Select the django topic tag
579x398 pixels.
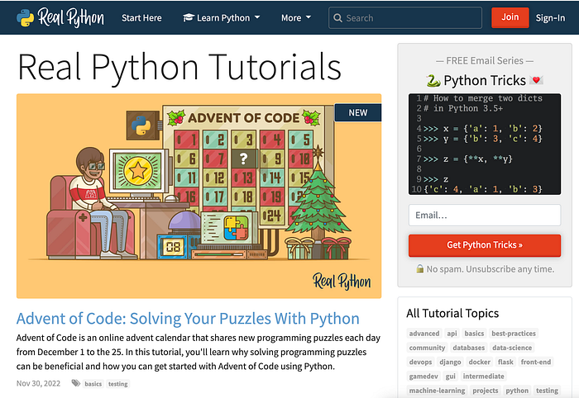pos(450,362)
